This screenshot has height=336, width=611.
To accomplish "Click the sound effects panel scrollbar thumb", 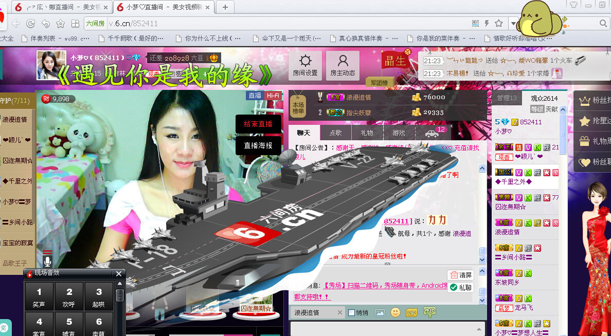I will pos(120,295).
